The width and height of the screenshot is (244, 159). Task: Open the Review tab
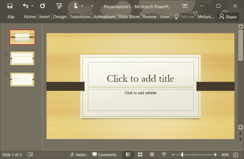[x=150, y=17]
